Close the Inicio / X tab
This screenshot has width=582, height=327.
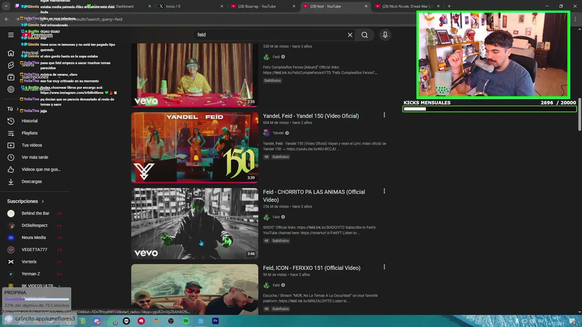coord(222,6)
